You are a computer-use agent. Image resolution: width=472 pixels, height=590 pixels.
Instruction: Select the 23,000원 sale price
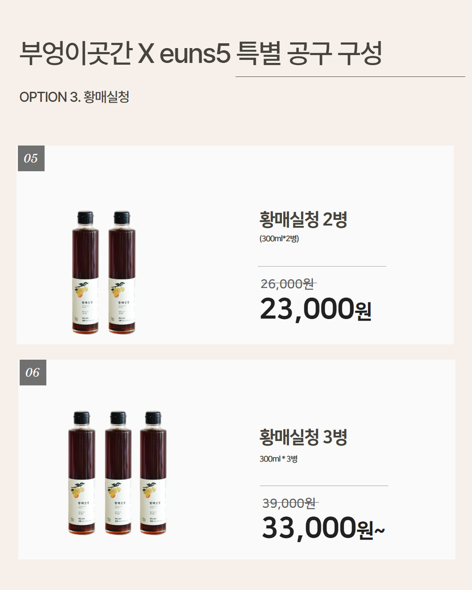coord(315,309)
